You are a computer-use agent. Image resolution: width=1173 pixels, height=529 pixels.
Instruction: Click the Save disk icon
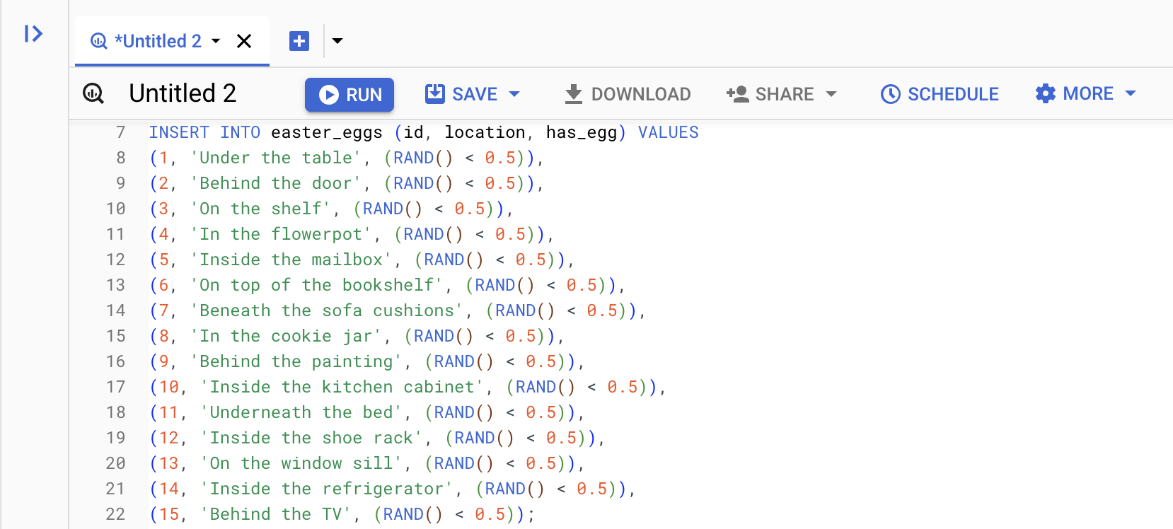point(434,93)
